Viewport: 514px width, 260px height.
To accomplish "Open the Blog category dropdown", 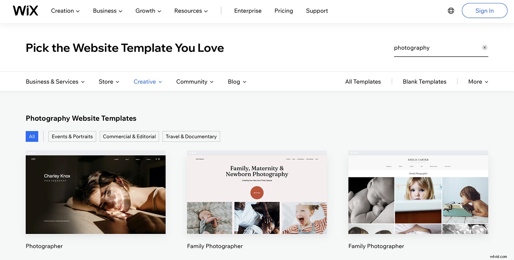I will (237, 82).
